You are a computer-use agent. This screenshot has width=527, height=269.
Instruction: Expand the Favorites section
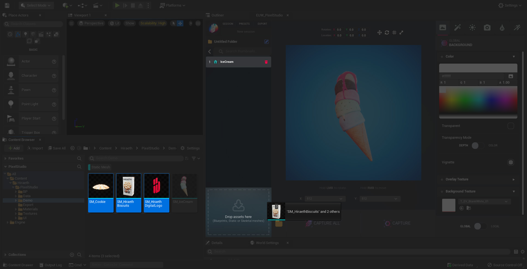[5, 158]
